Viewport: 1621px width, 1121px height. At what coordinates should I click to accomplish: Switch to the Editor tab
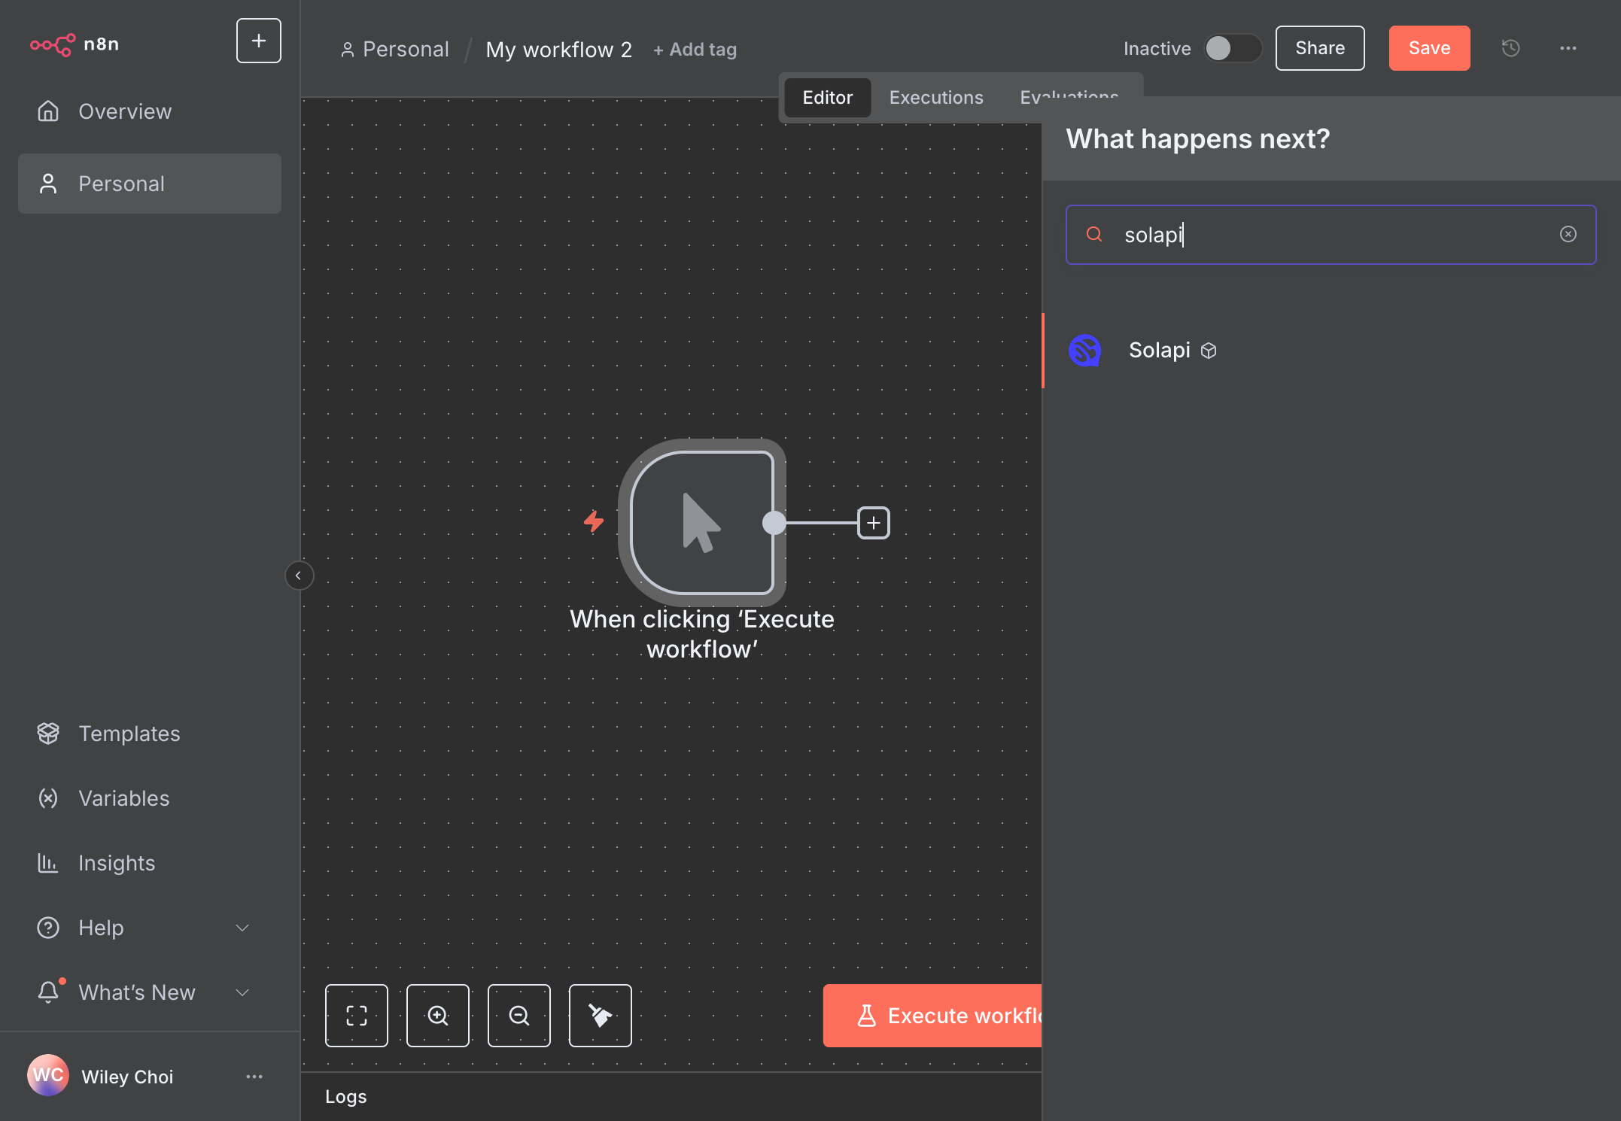(x=827, y=98)
